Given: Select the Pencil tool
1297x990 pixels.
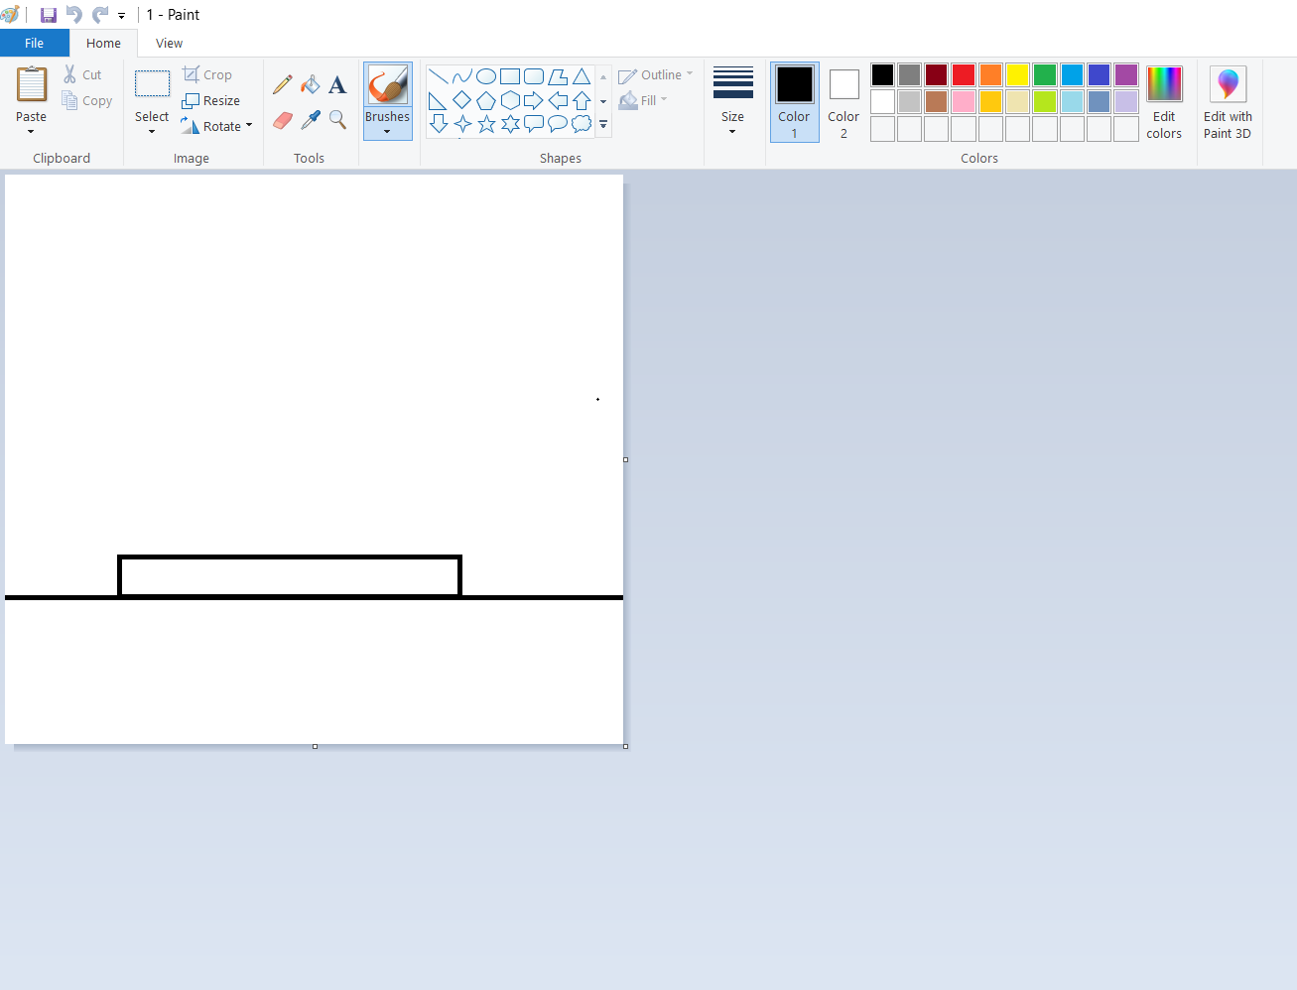Looking at the screenshot, I should pyautogui.click(x=282, y=83).
